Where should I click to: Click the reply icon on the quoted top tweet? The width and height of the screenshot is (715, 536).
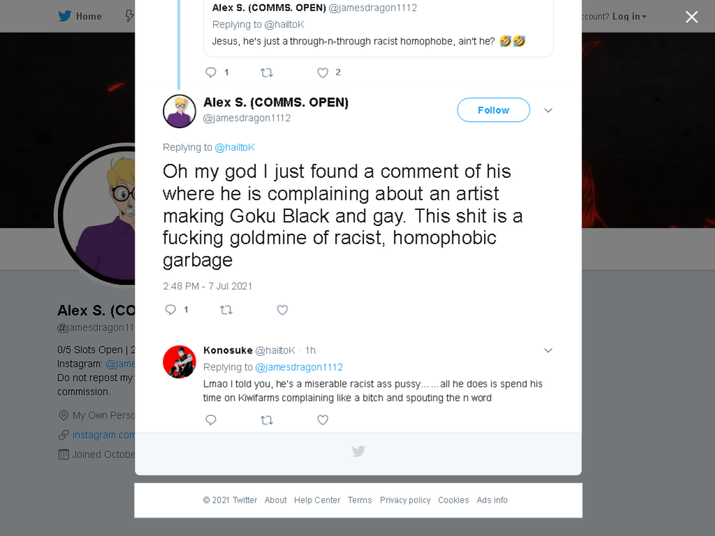[211, 73]
